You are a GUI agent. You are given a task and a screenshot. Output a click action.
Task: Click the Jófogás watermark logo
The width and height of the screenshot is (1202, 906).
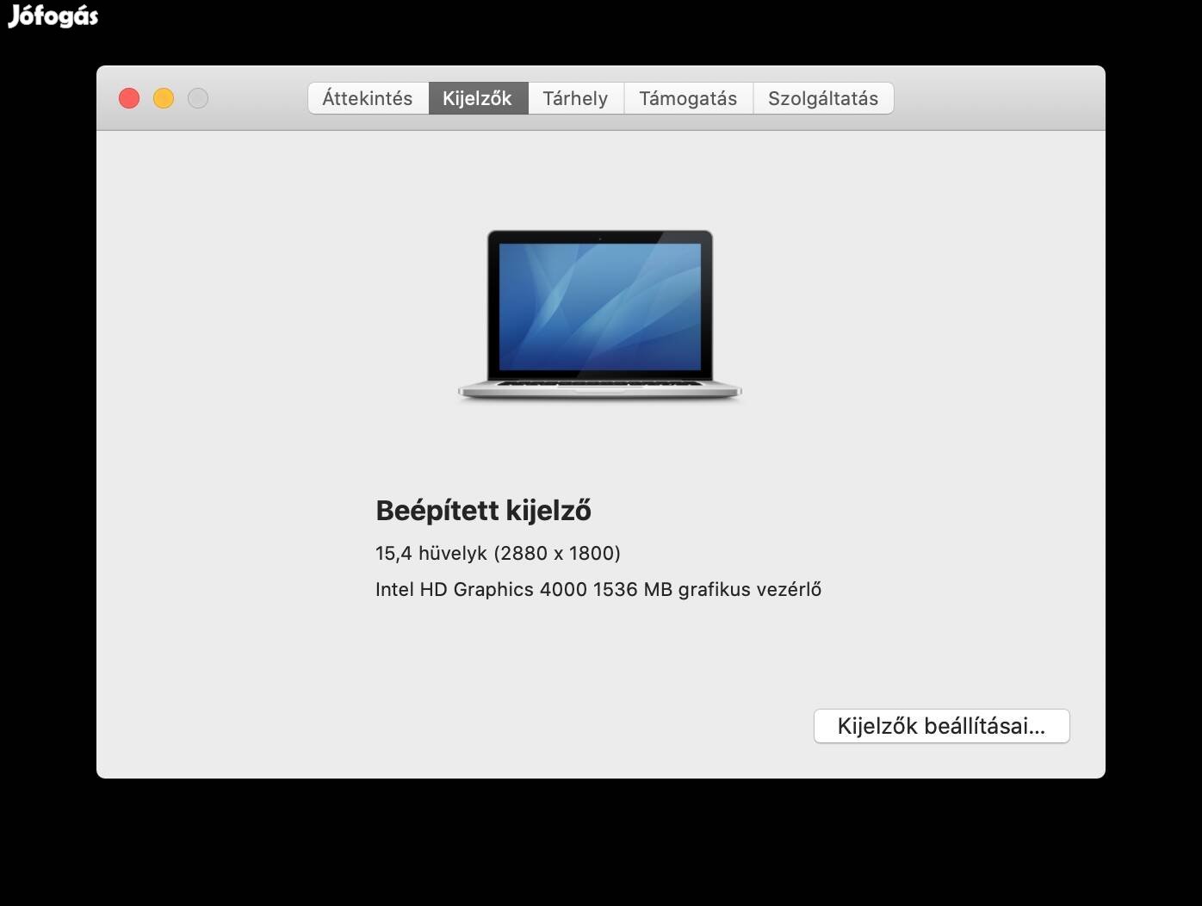pos(53,16)
